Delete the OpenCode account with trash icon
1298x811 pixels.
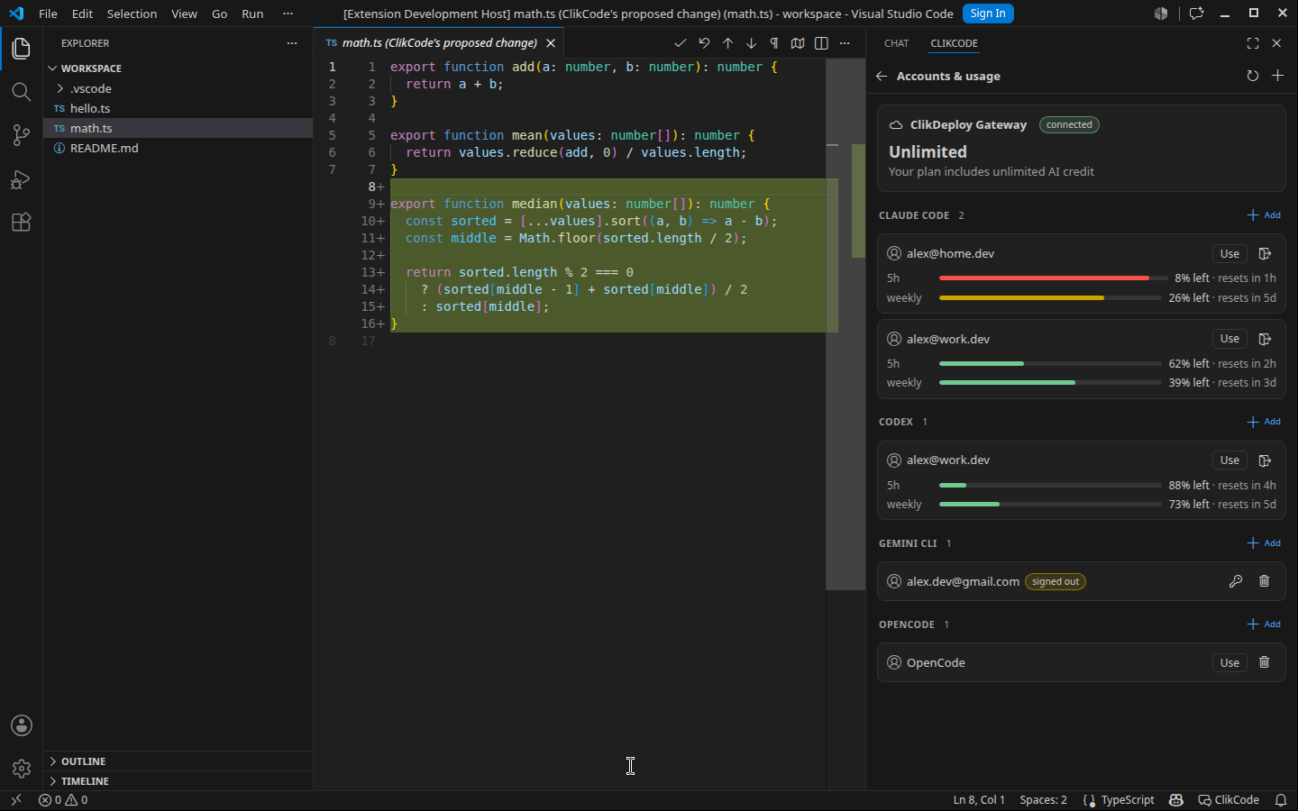coord(1265,663)
